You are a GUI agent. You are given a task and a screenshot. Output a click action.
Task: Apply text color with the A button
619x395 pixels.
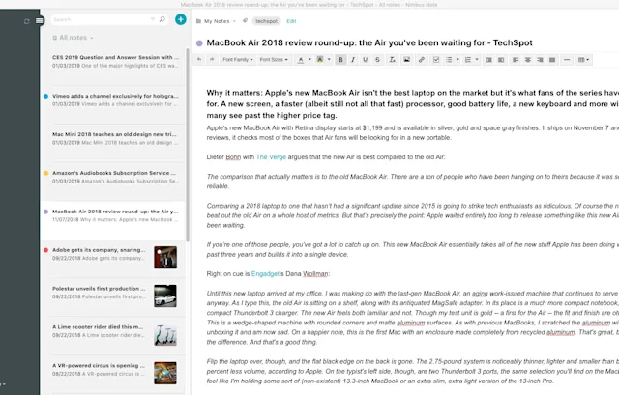click(x=301, y=60)
